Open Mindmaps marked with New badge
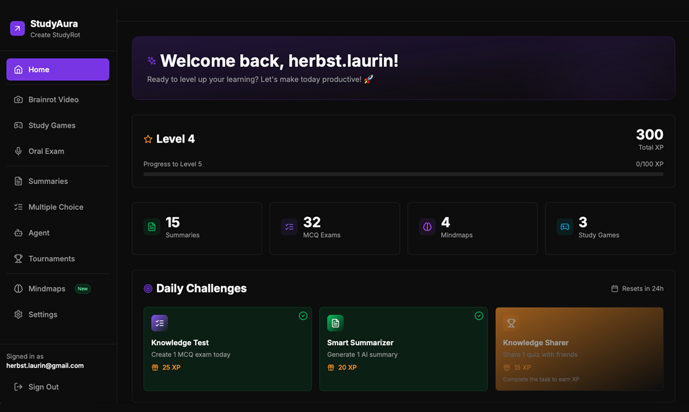689x412 pixels. click(47, 289)
